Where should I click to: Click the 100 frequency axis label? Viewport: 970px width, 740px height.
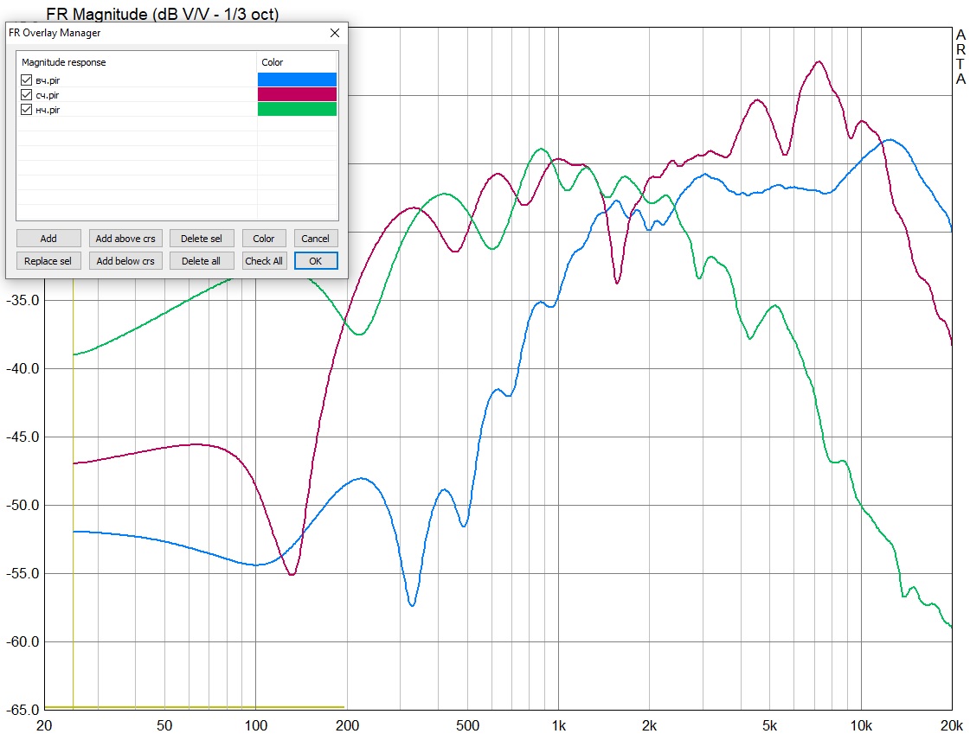[x=256, y=726]
